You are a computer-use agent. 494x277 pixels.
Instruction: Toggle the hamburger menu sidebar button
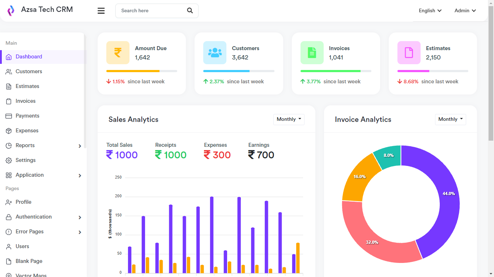(x=101, y=11)
